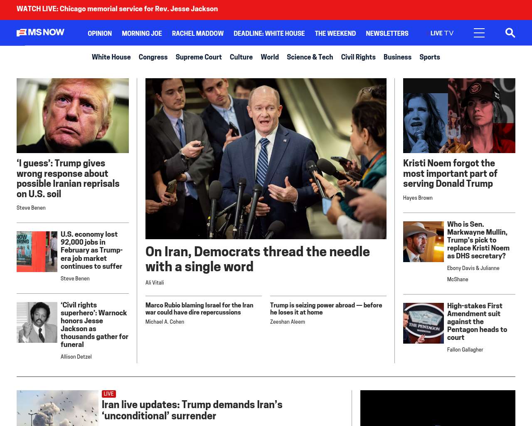Open Deadline: White House show page
Screen dimensions: 532x426
[269, 33]
